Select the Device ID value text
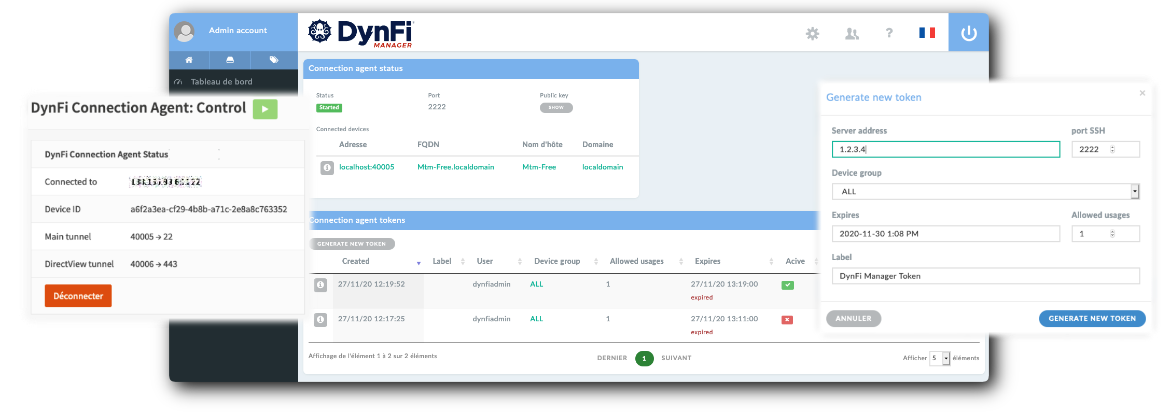This screenshot has width=1171, height=412. tap(208, 209)
